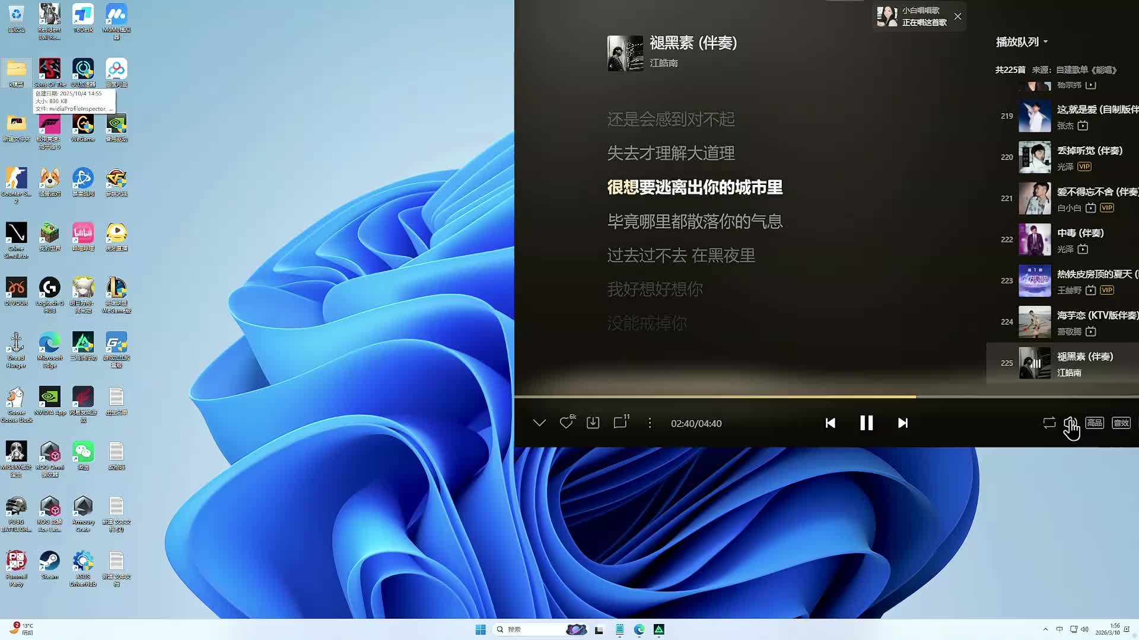Click the volume speaker icon
The height and width of the screenshot is (640, 1139).
click(1070, 423)
